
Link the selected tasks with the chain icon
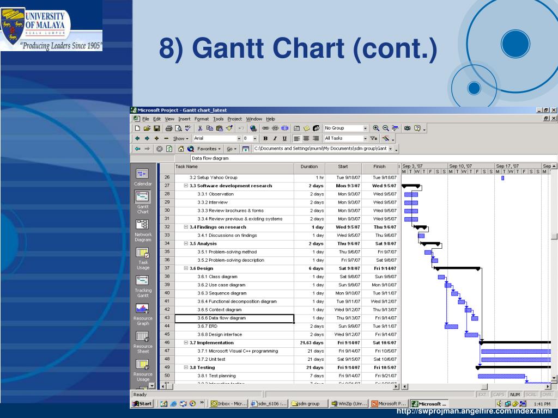[265, 128]
